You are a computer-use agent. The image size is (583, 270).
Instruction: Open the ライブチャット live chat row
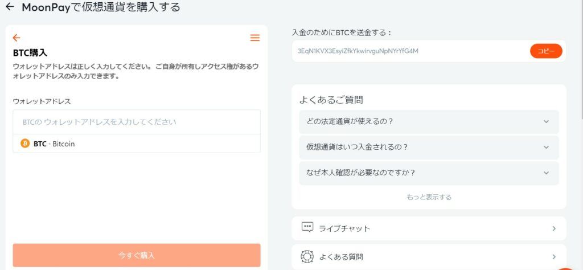tap(429, 228)
